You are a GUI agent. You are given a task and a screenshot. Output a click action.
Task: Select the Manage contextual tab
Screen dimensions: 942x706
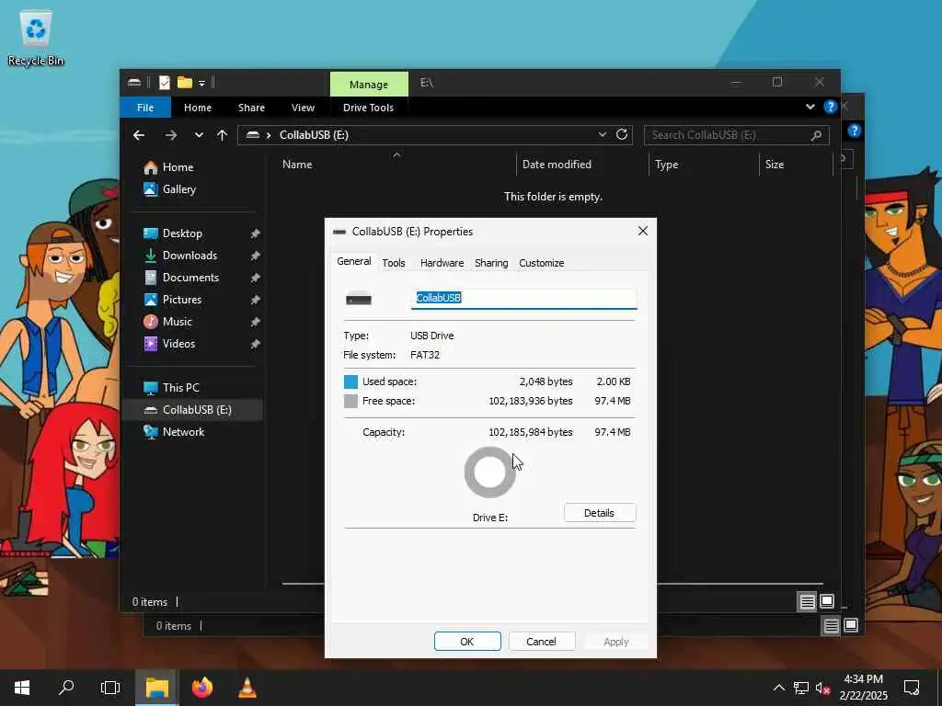click(x=369, y=85)
